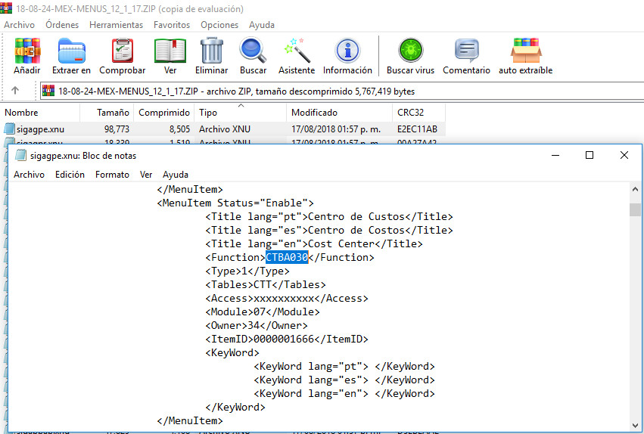Click the sigagpe.xnu file icon in list
This screenshot has height=434, width=644.
point(9,129)
